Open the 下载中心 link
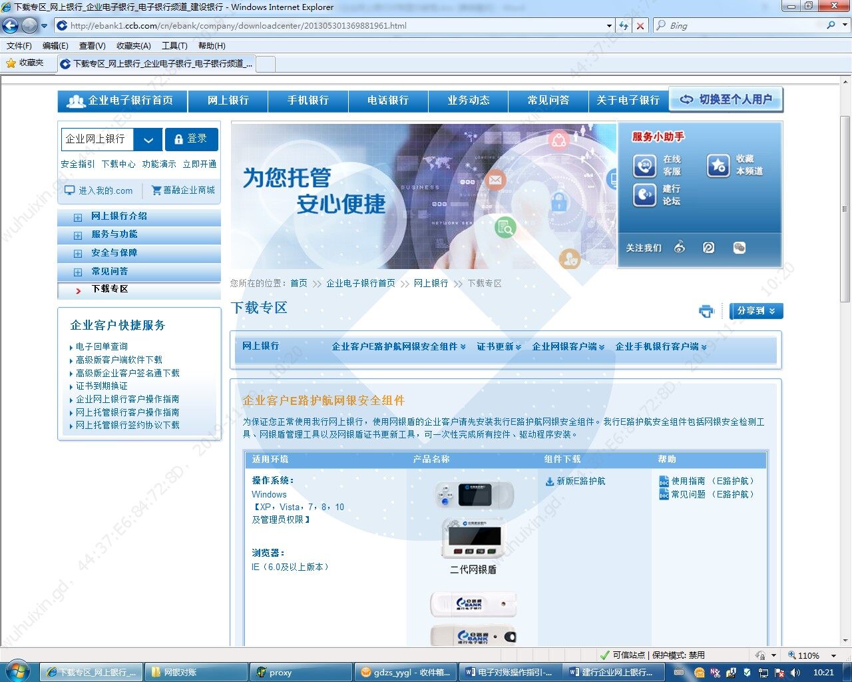This screenshot has height=682, width=852. coord(118,164)
